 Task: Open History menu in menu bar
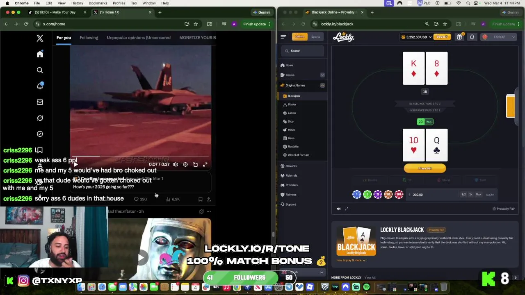77,3
